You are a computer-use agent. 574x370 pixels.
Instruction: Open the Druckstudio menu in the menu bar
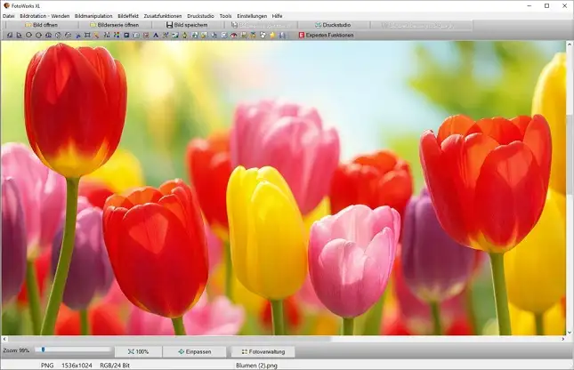tap(200, 16)
